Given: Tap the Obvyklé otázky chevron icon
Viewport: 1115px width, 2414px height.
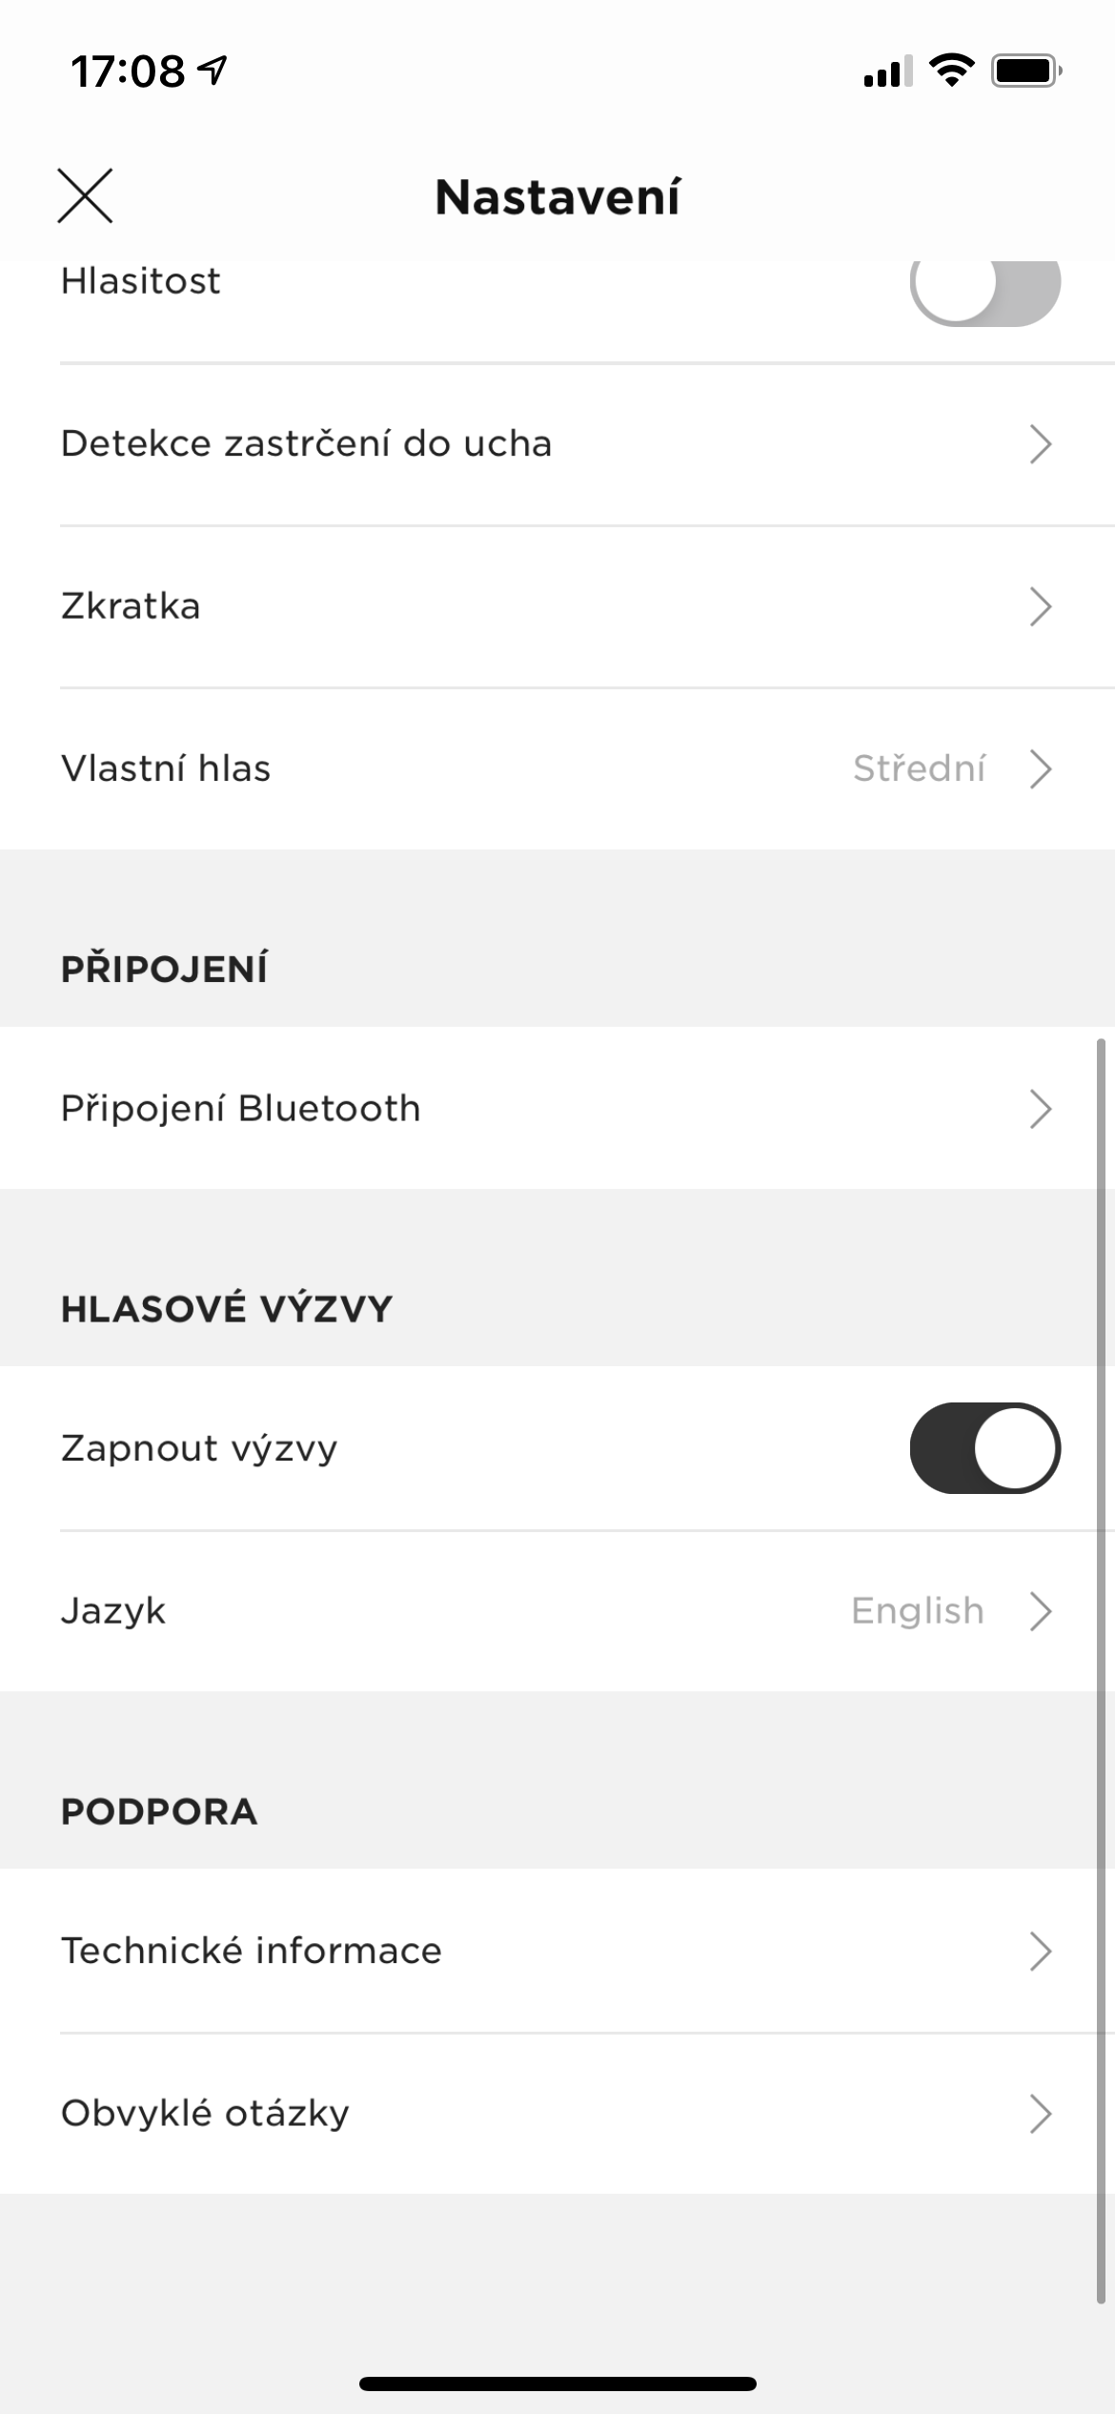Looking at the screenshot, I should point(1040,2114).
